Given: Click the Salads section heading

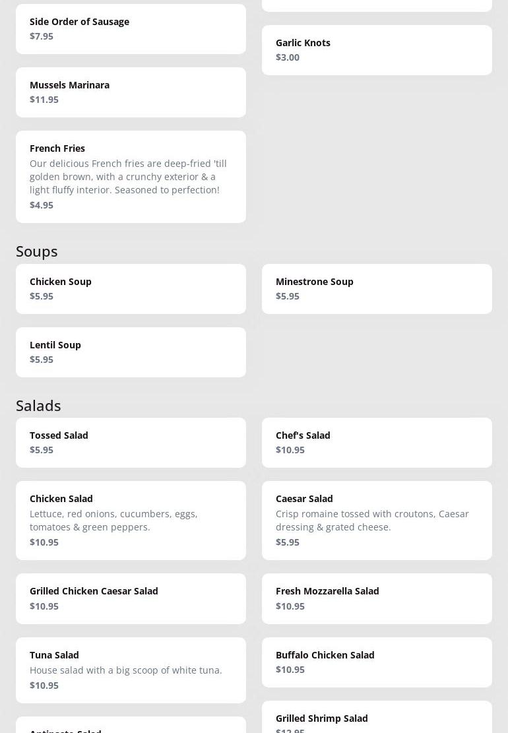Looking at the screenshot, I should [38, 406].
